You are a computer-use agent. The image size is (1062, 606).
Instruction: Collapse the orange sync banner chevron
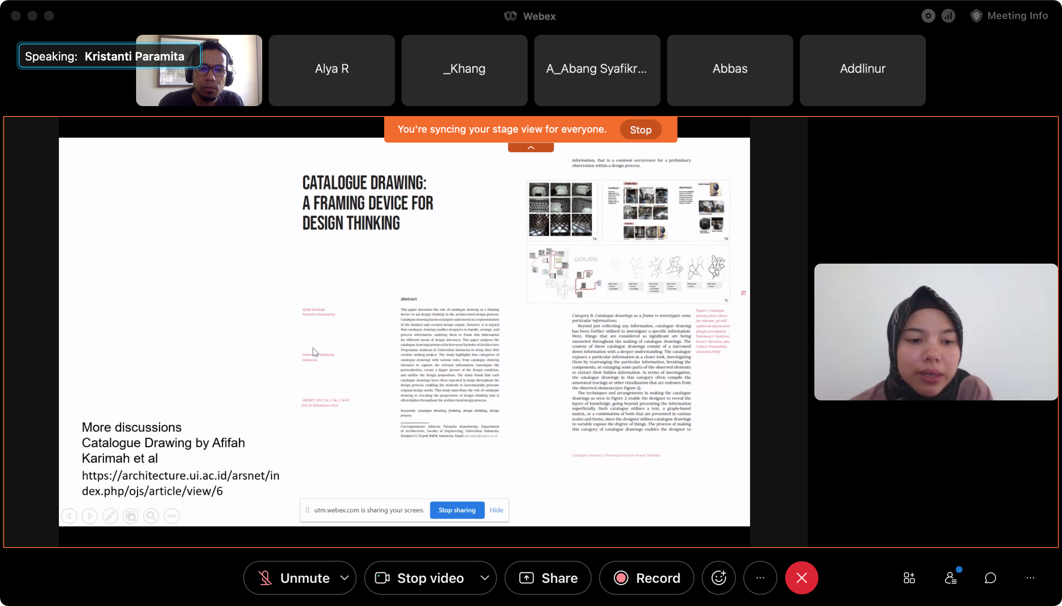(531, 148)
